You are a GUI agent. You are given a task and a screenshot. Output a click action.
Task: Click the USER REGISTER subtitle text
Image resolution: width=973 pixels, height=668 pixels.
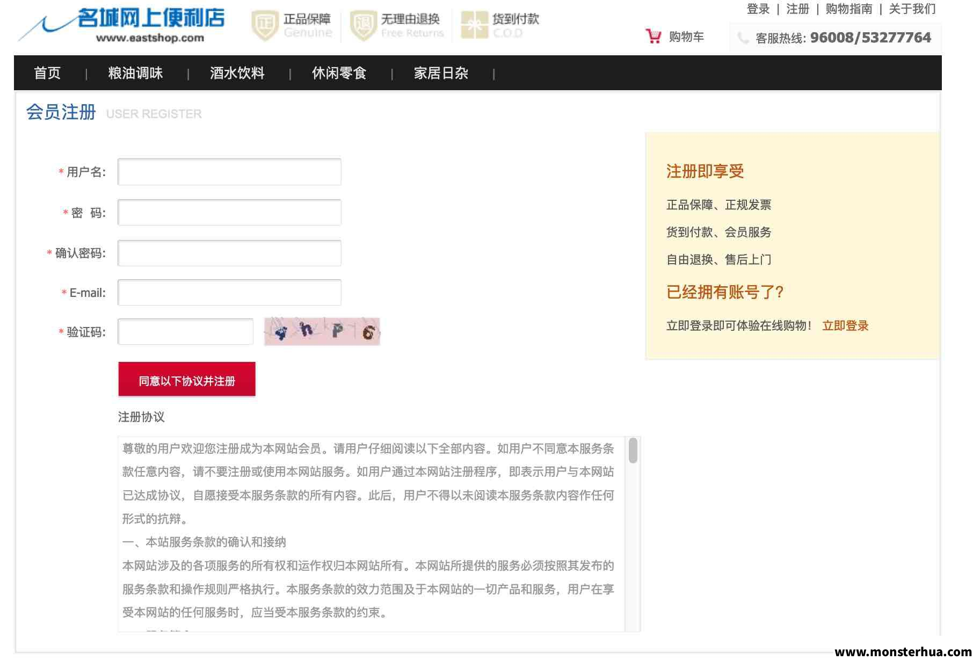point(154,114)
